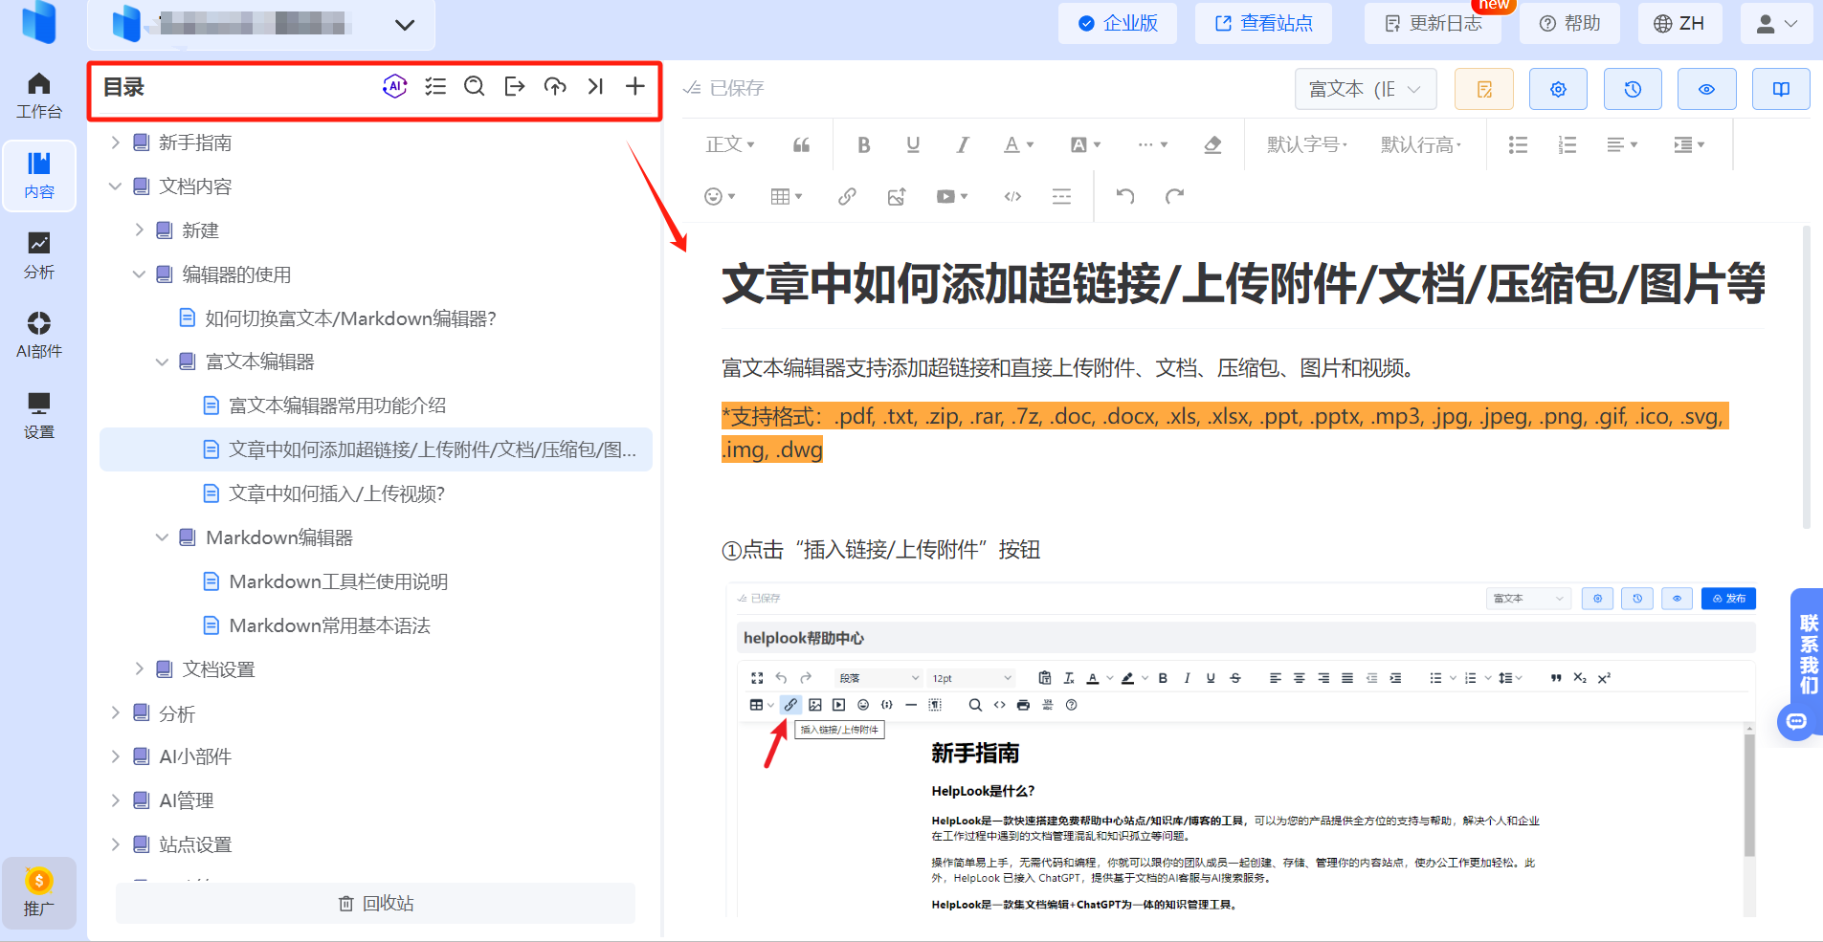Image resolution: width=1823 pixels, height=942 pixels.
Task: Toggle italic formatting
Action: pyautogui.click(x=963, y=145)
